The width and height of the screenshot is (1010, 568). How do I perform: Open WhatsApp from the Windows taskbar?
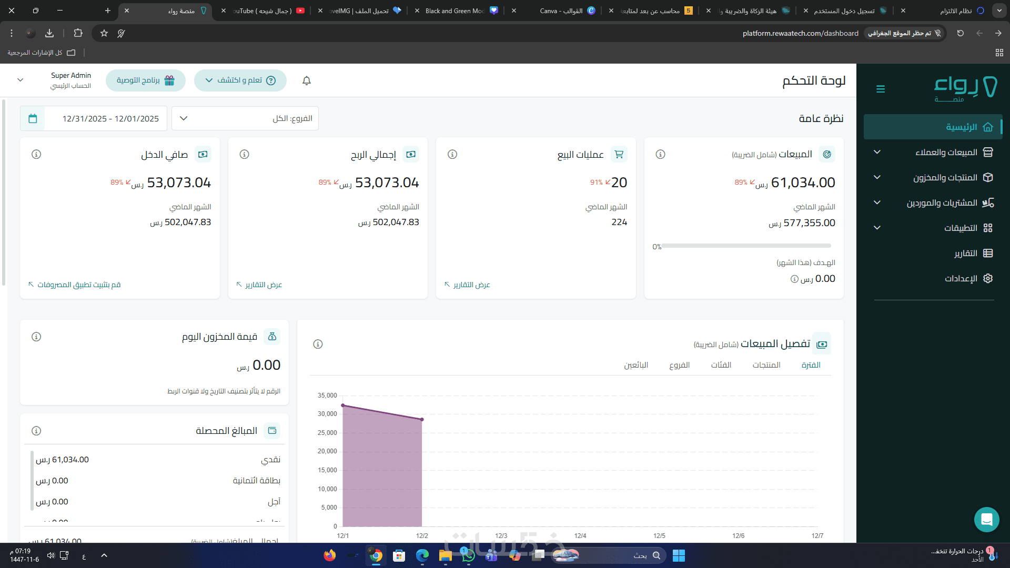(x=467, y=555)
